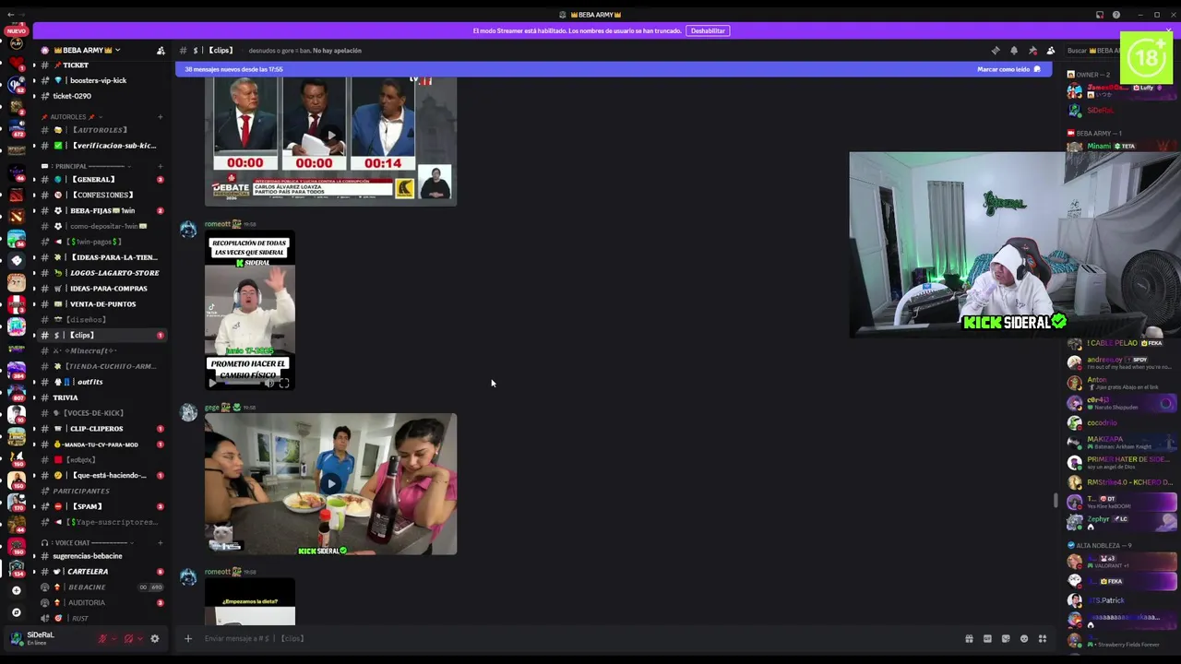Open the threads icon in channel header
This screenshot has height=664, width=1181.
(x=995, y=51)
